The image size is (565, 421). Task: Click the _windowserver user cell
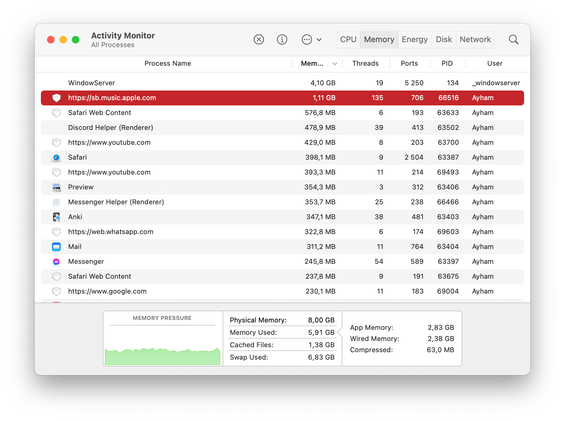click(496, 83)
